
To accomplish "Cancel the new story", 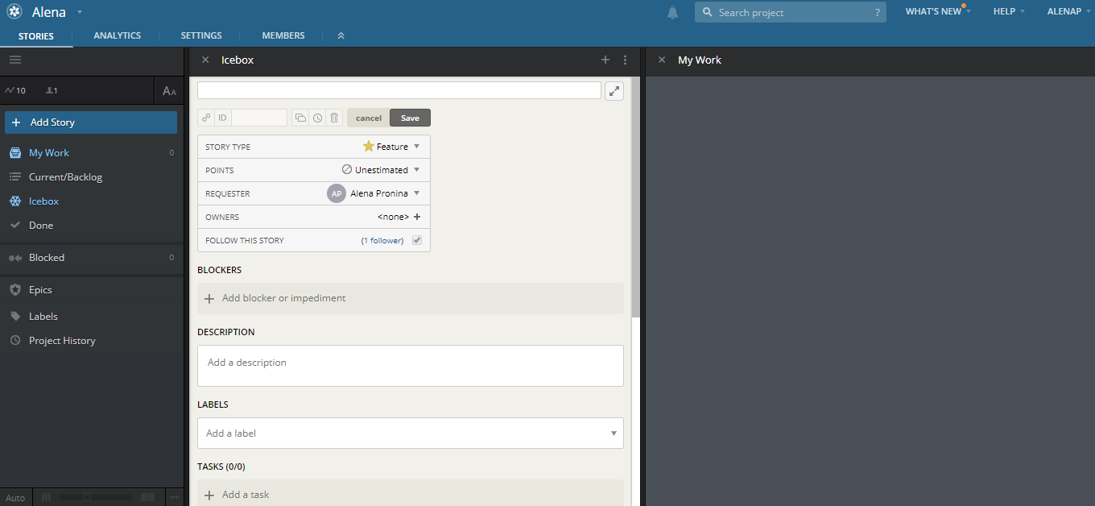I will pyautogui.click(x=369, y=118).
